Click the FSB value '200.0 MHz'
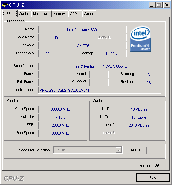 61,125
